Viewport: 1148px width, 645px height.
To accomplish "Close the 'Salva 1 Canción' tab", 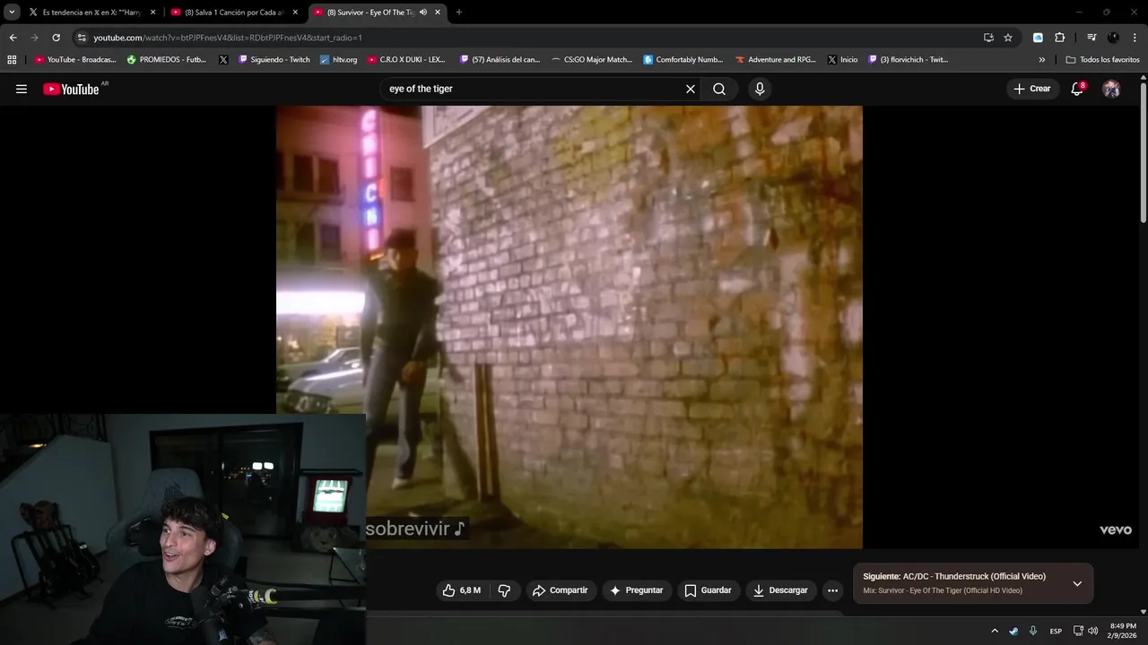I will coord(295,13).
